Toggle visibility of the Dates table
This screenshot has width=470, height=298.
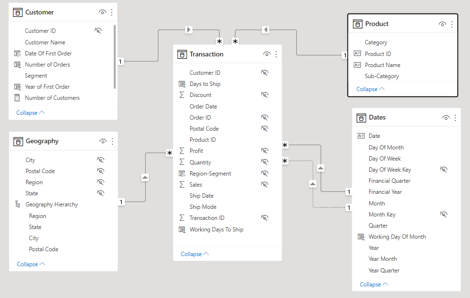click(446, 118)
